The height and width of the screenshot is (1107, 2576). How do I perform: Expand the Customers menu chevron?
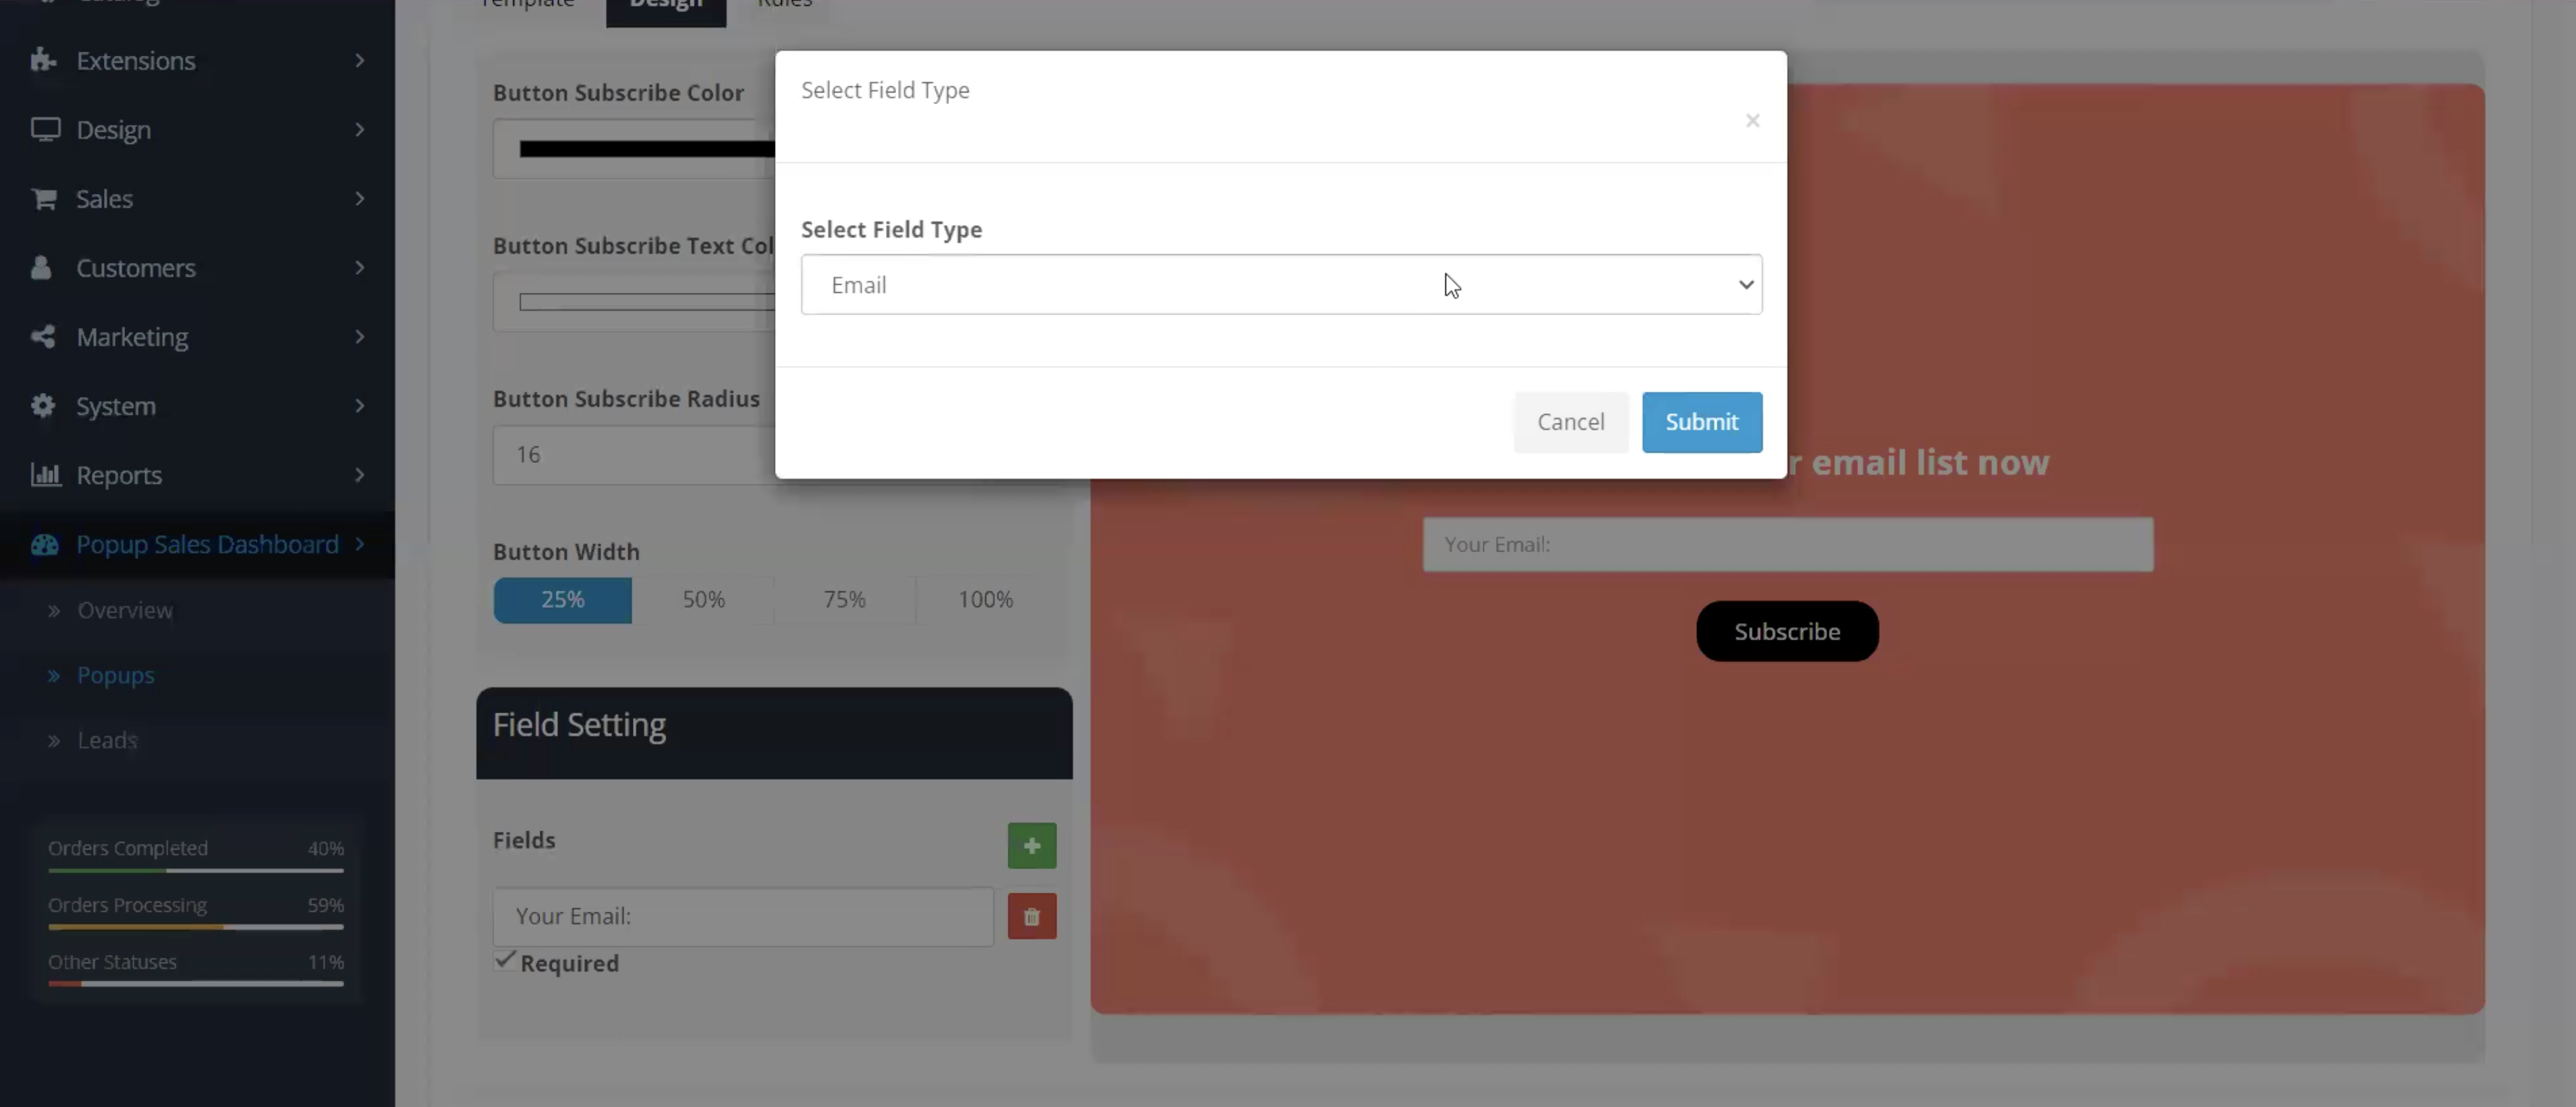click(360, 267)
